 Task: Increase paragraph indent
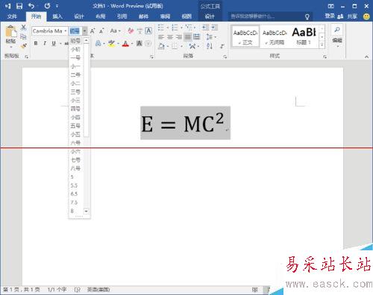(x=214, y=28)
